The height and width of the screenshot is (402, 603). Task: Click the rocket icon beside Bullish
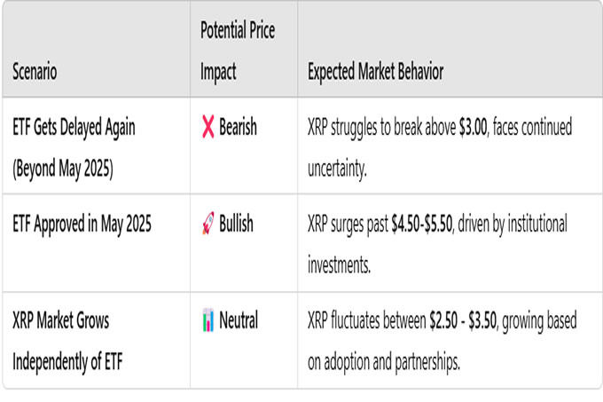coord(208,223)
